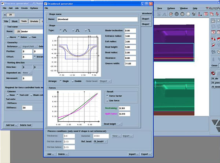
Task: Open the Window menu in main window
Action: coord(184,8)
